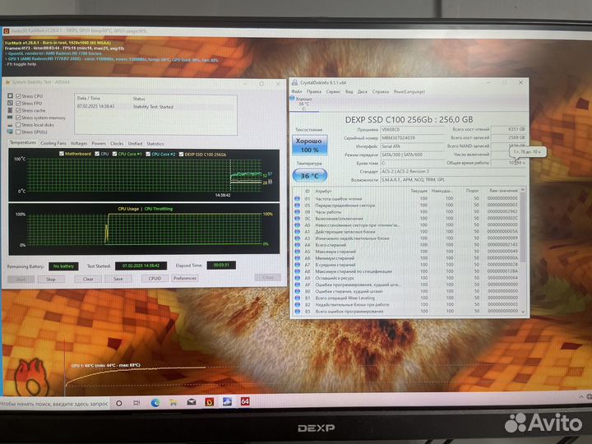Viewport: 592px width, 444px height.
Task: Click the Stop button in AIDA64
Action: 51,279
